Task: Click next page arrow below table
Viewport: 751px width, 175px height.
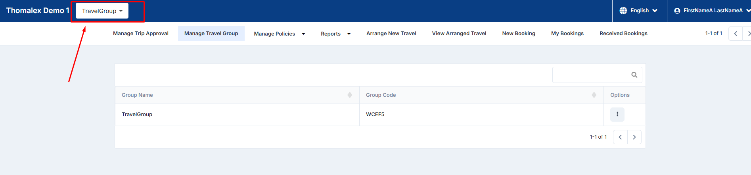Action: click(634, 137)
